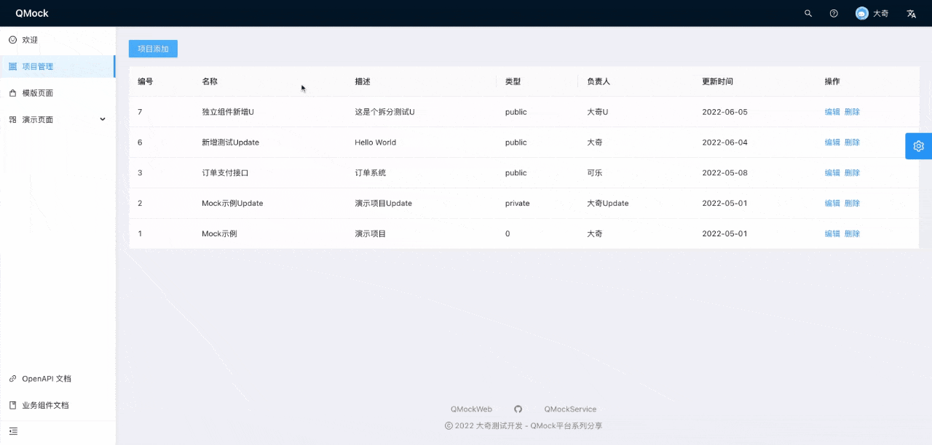
Task: Click the sidebar collapse icon at bottom left
Action: 12,431
